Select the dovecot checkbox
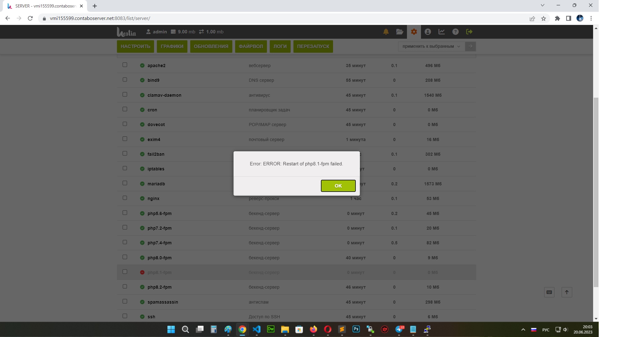Screen dimensions: 643x337 [x=125, y=124]
